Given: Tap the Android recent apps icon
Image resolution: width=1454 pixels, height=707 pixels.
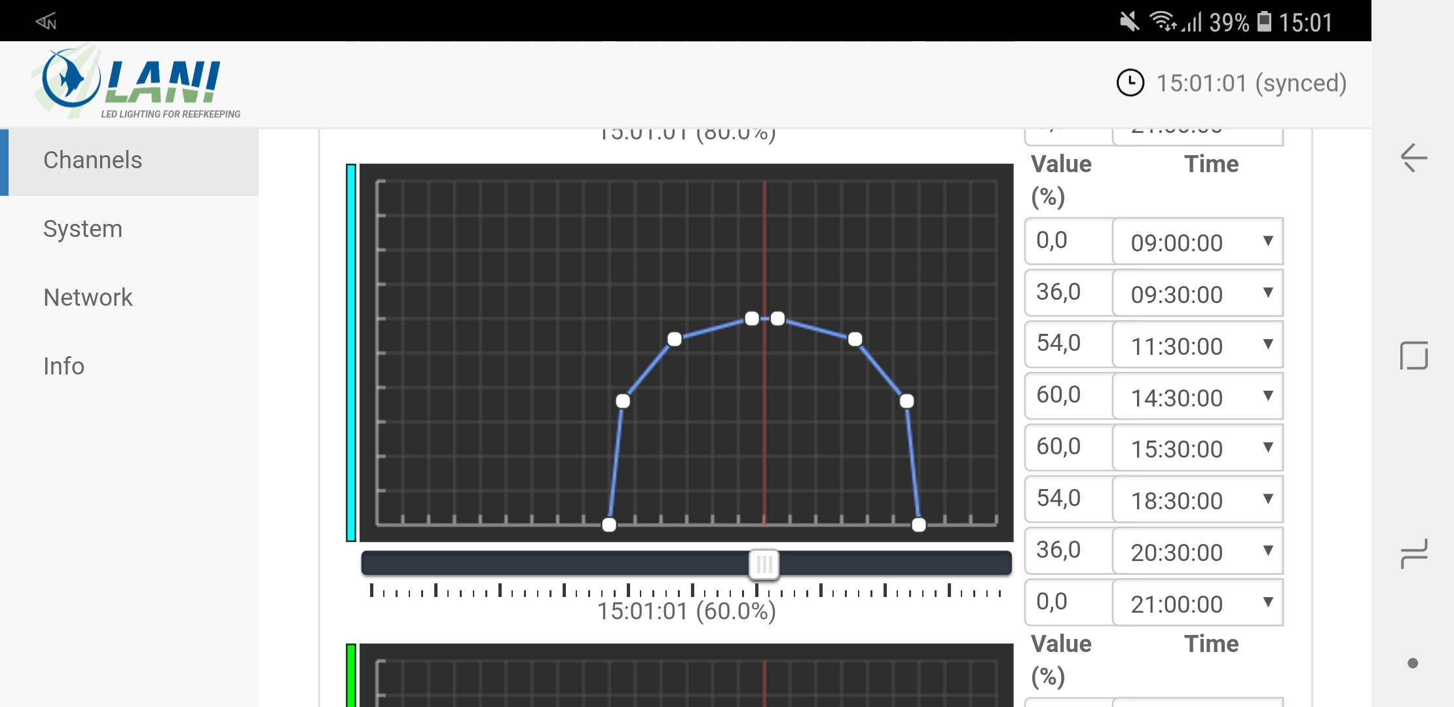Looking at the screenshot, I should pyautogui.click(x=1413, y=554).
